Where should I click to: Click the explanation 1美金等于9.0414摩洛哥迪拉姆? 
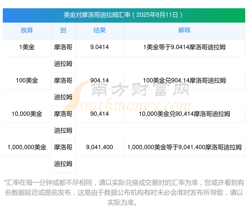pos(184,47)
